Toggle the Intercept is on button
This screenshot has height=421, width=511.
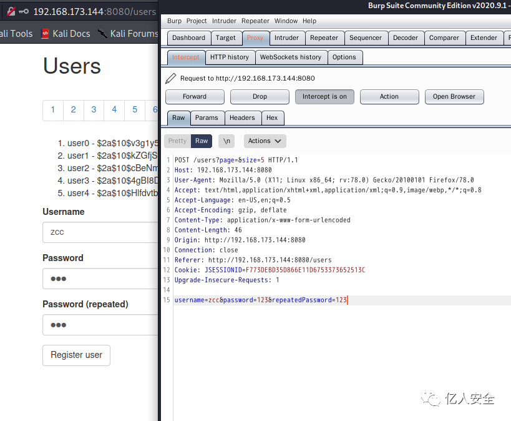point(324,97)
